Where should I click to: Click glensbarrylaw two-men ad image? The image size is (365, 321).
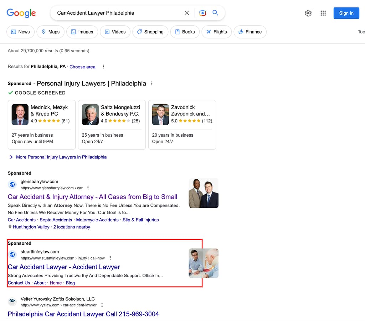(204, 193)
